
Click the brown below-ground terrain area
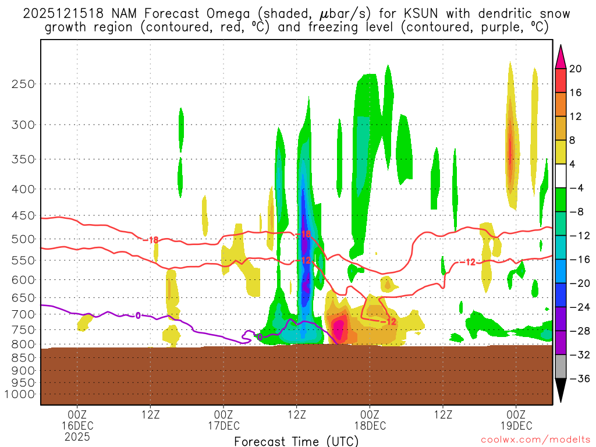click(x=296, y=375)
